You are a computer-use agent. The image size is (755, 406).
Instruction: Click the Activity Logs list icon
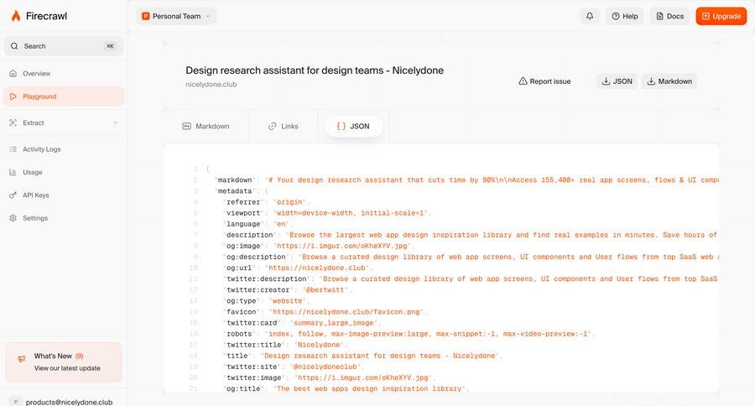tap(13, 149)
